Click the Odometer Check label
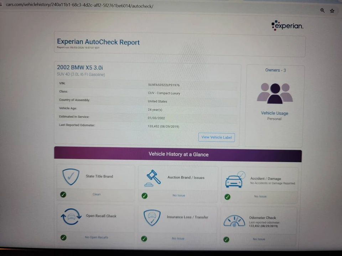 tap(263, 218)
